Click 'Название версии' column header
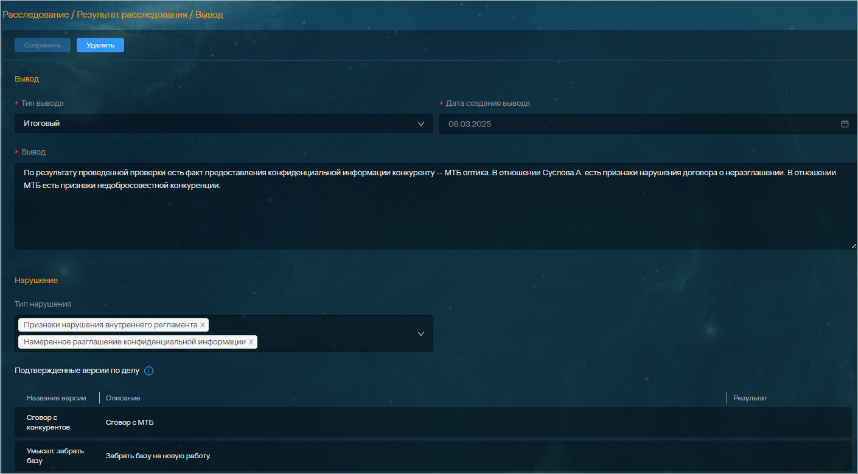This screenshot has width=858, height=474. pyautogui.click(x=57, y=398)
